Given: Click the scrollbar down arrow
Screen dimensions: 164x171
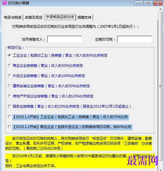Looking at the screenshot, I should point(161,170).
